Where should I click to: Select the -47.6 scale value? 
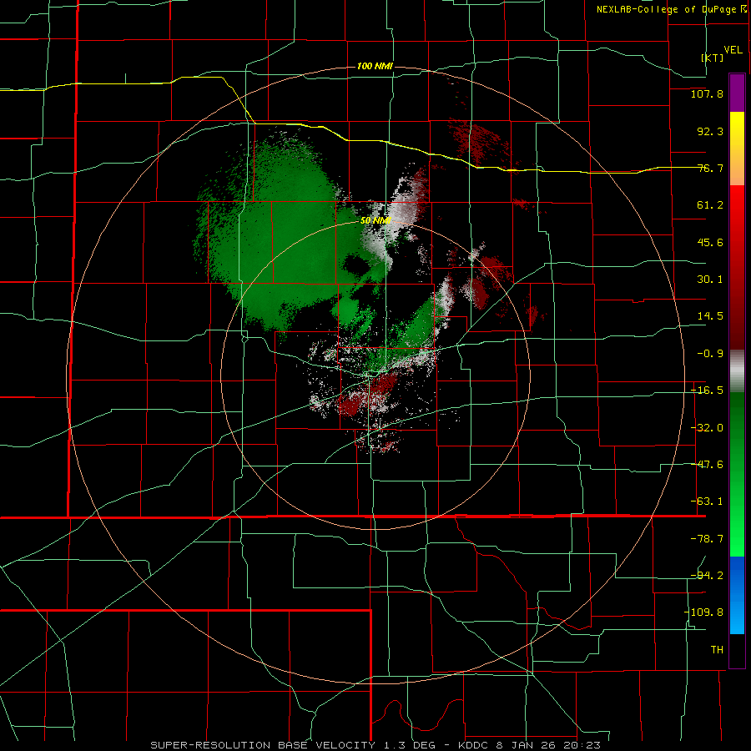pyautogui.click(x=707, y=465)
